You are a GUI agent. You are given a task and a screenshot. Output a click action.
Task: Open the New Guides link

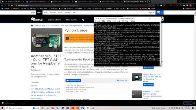click(71, 20)
